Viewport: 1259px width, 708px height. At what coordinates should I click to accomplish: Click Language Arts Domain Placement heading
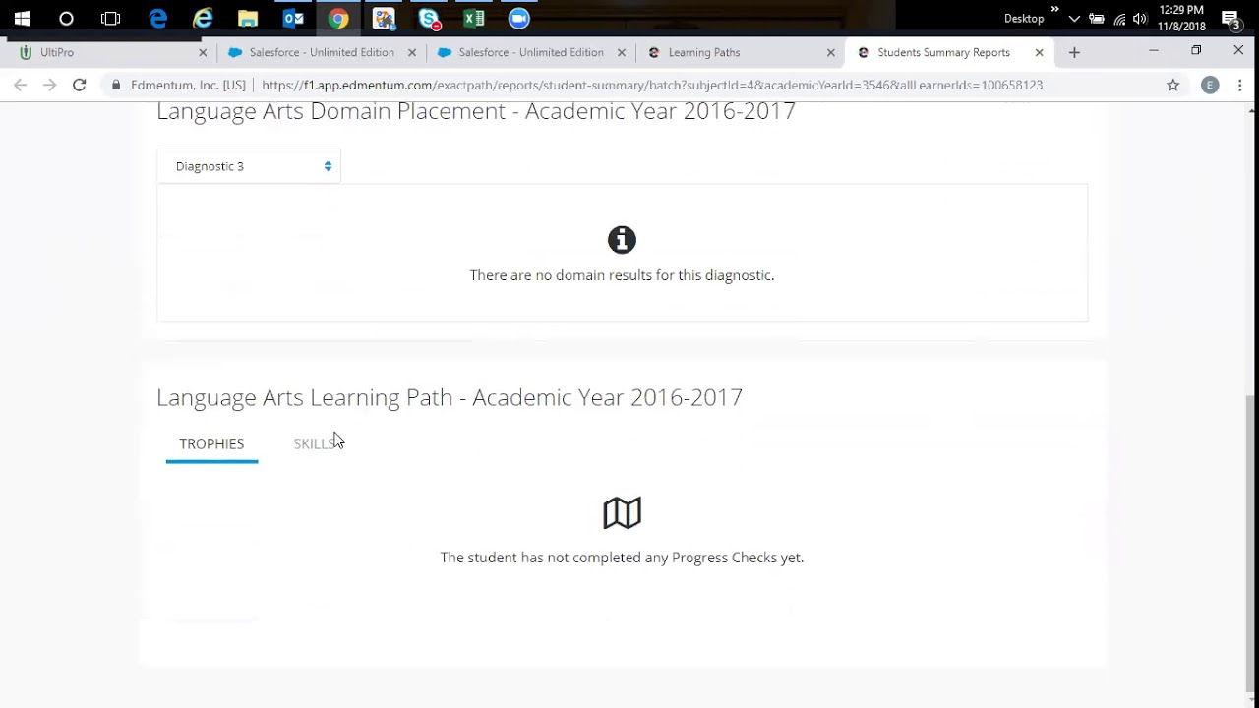(476, 111)
